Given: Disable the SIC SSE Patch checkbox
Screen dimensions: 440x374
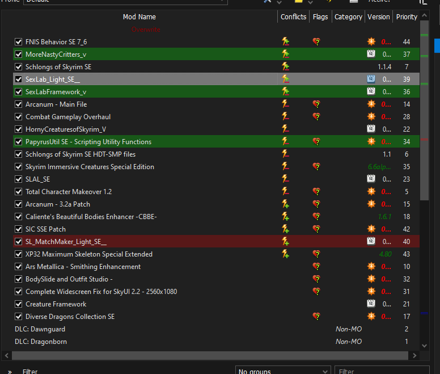Looking at the screenshot, I should (x=19, y=229).
